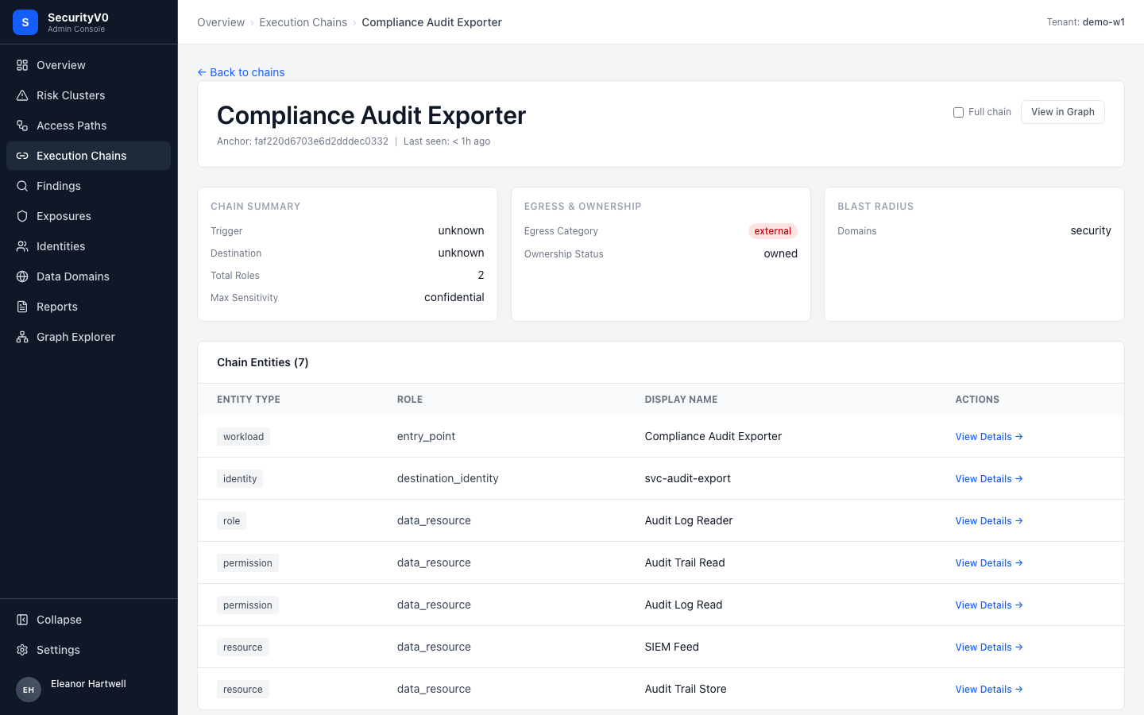Open Findings in the sidebar

point(88,186)
